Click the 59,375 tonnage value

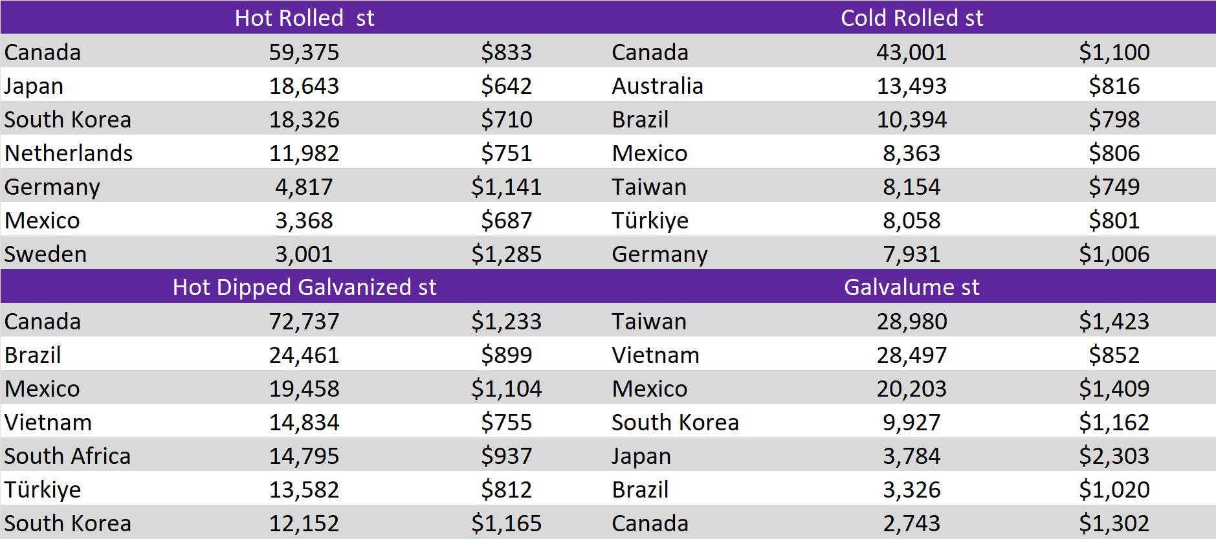coord(304,52)
